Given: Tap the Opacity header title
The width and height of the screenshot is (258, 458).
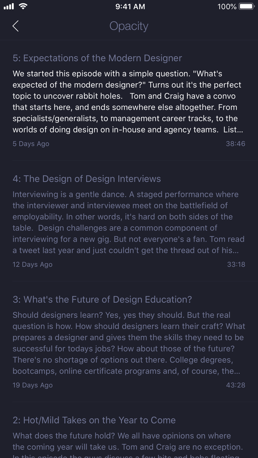Looking at the screenshot, I should 129,26.
